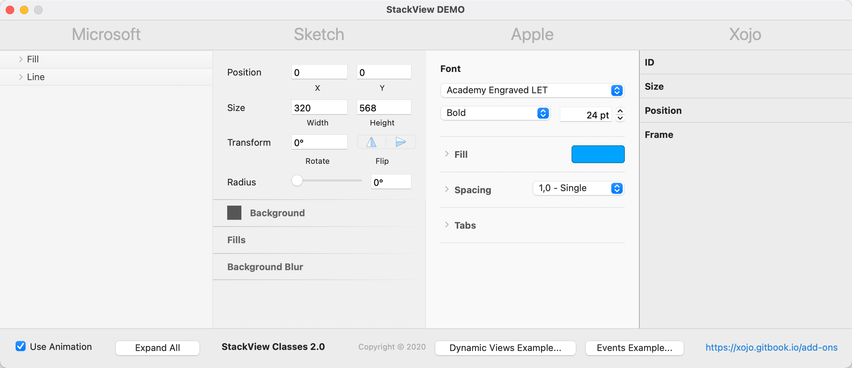Viewport: 852px width, 368px height.
Task: Click the Font section heading
Action: pyautogui.click(x=450, y=69)
